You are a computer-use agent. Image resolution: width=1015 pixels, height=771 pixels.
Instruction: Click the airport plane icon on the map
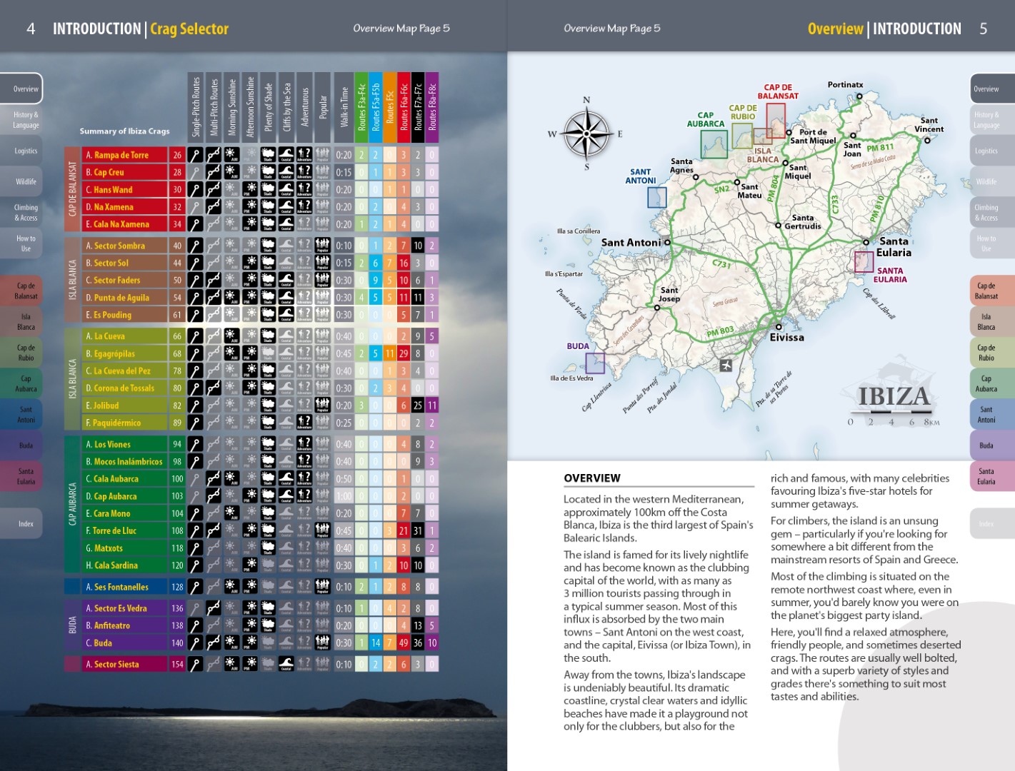point(726,366)
